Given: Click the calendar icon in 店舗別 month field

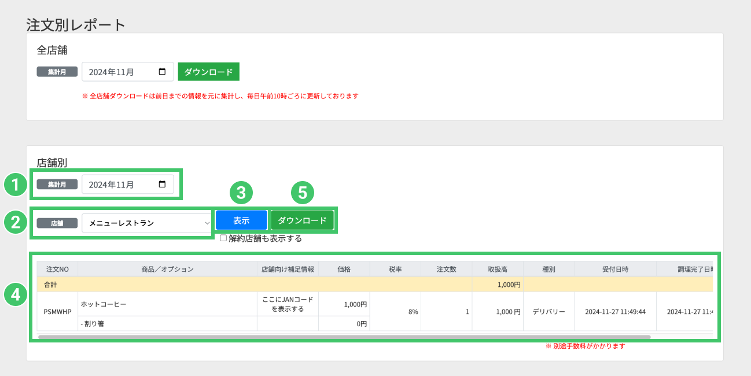Looking at the screenshot, I should tap(162, 185).
